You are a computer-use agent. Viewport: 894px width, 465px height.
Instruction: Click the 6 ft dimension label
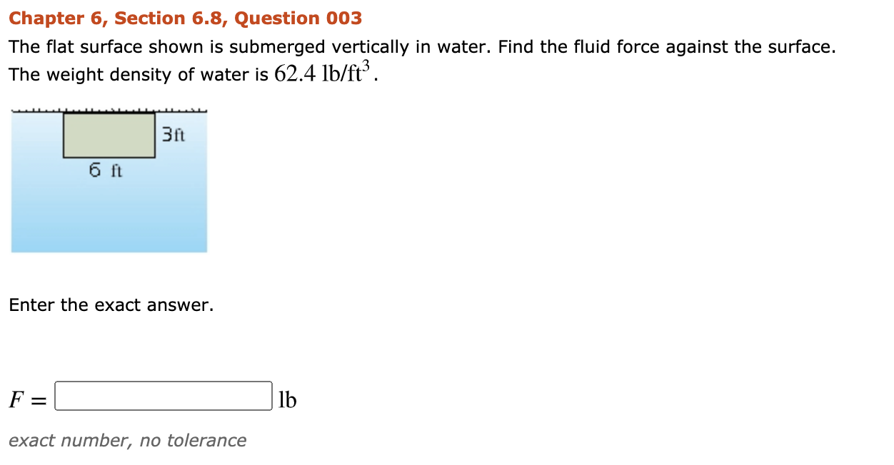pyautogui.click(x=104, y=170)
